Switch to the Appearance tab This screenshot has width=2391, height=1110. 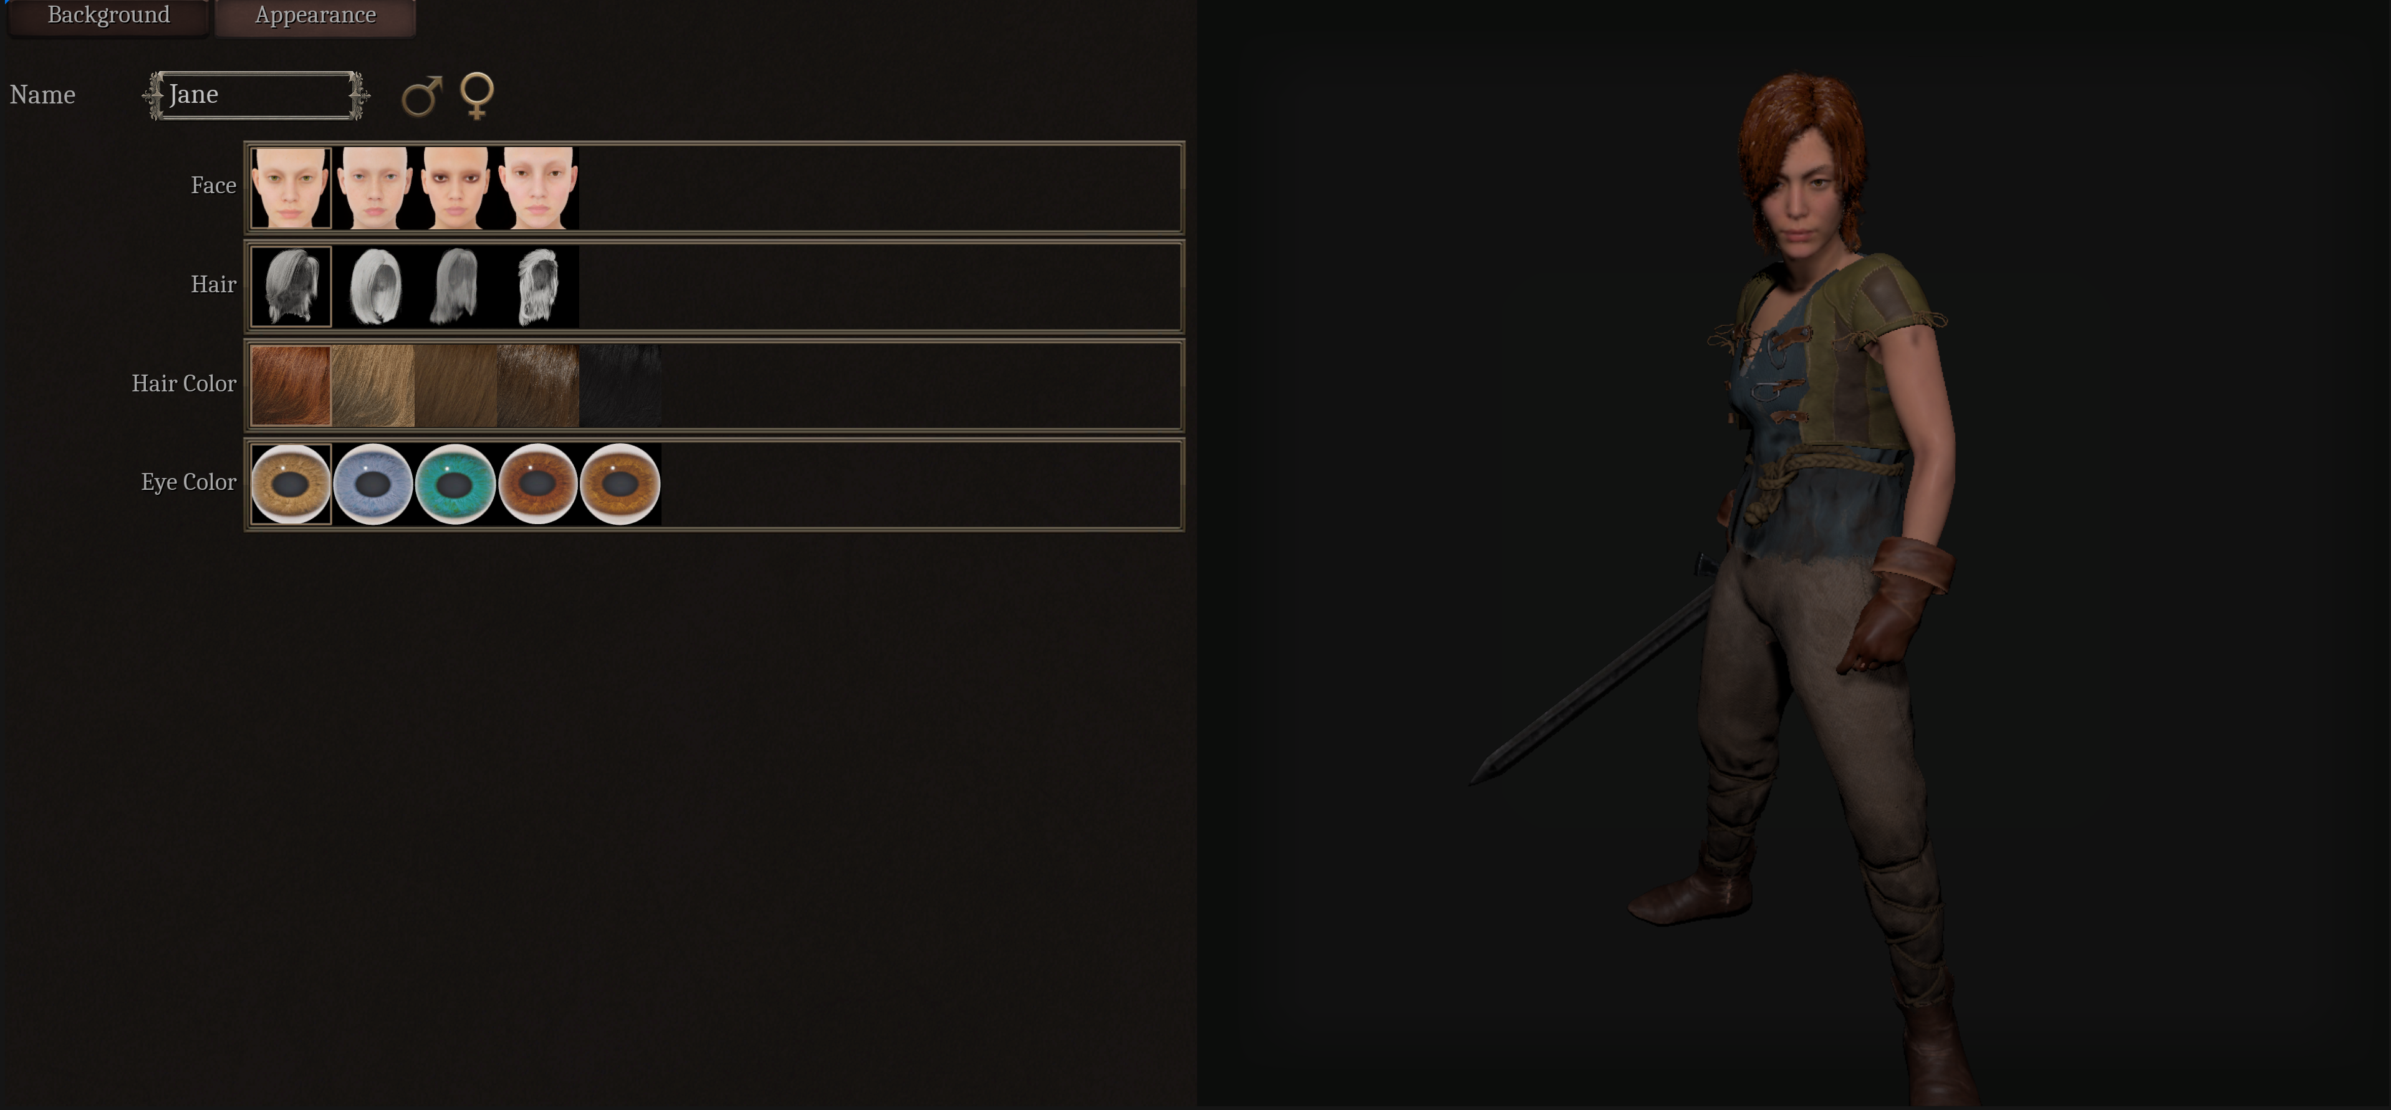pos(315,16)
